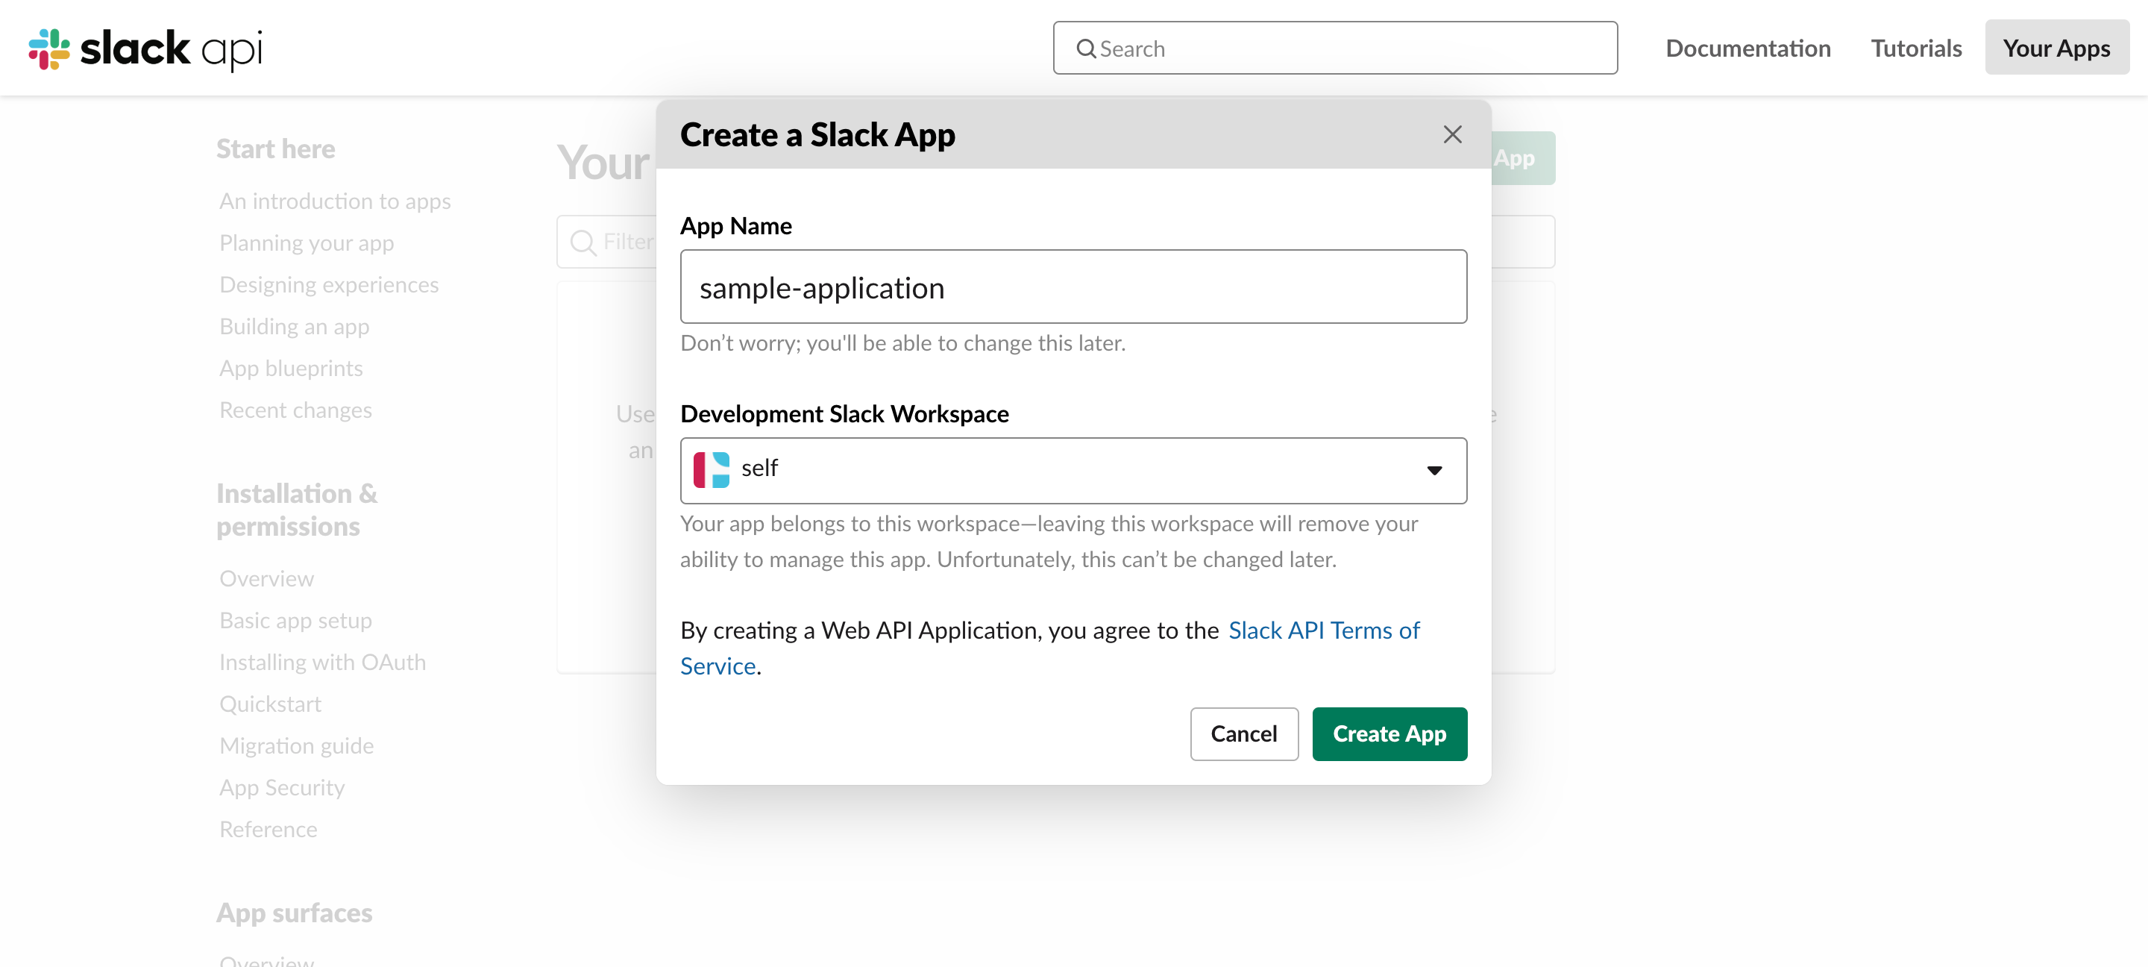Click the Cancel button
This screenshot has height=967, width=2148.
pos(1244,734)
